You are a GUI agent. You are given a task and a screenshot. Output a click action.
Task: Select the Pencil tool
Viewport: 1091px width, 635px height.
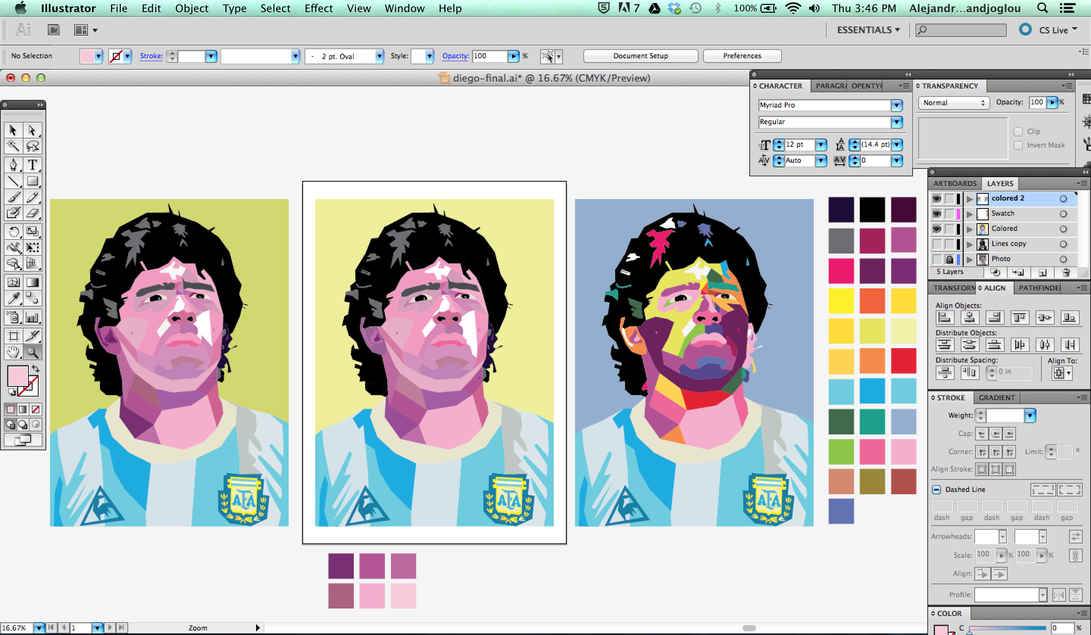click(x=32, y=197)
